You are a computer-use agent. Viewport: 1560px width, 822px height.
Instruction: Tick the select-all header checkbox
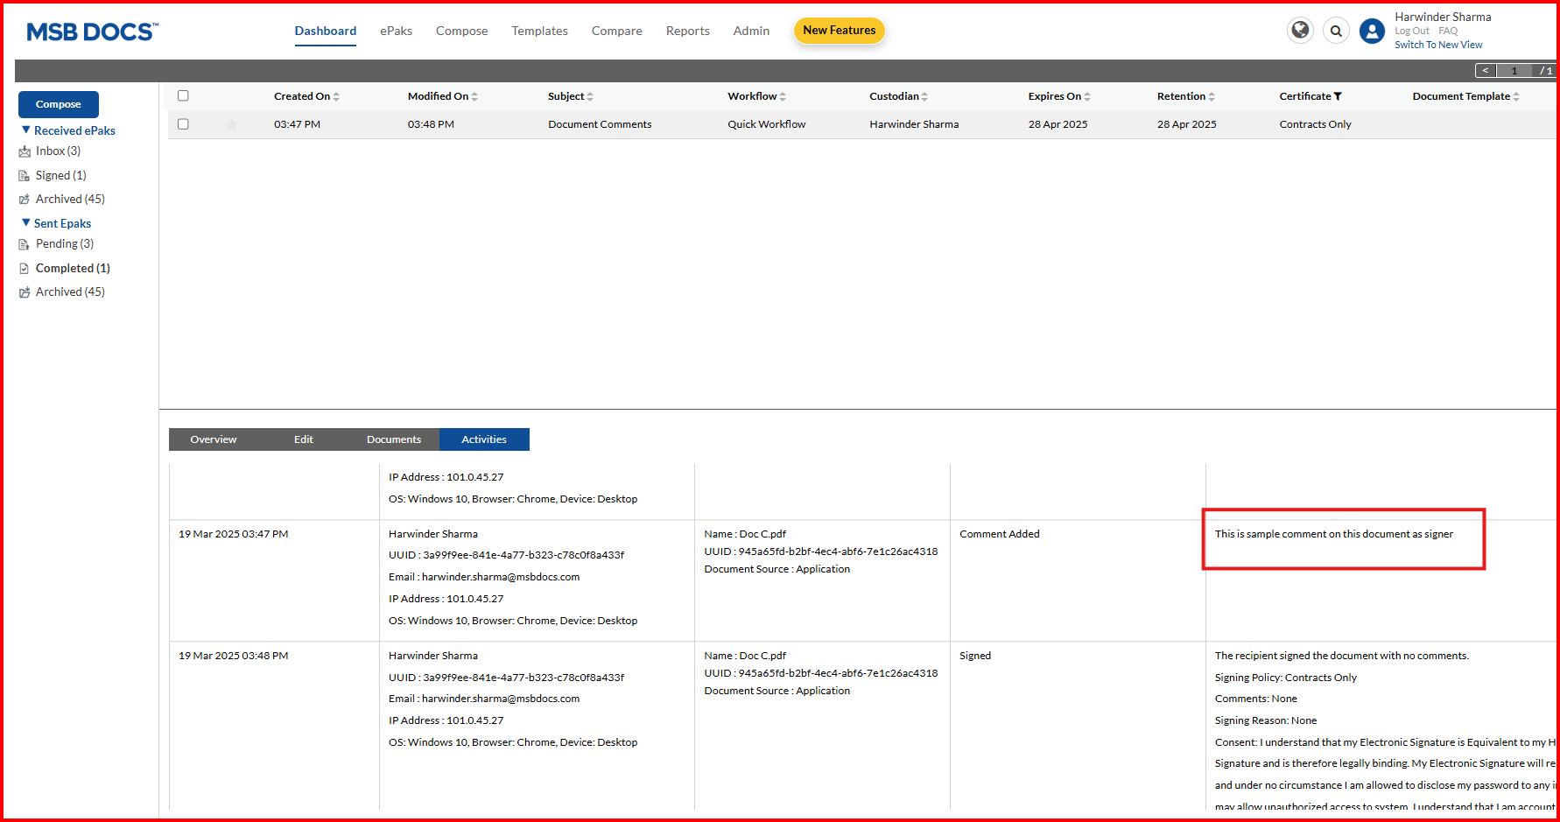click(x=183, y=95)
